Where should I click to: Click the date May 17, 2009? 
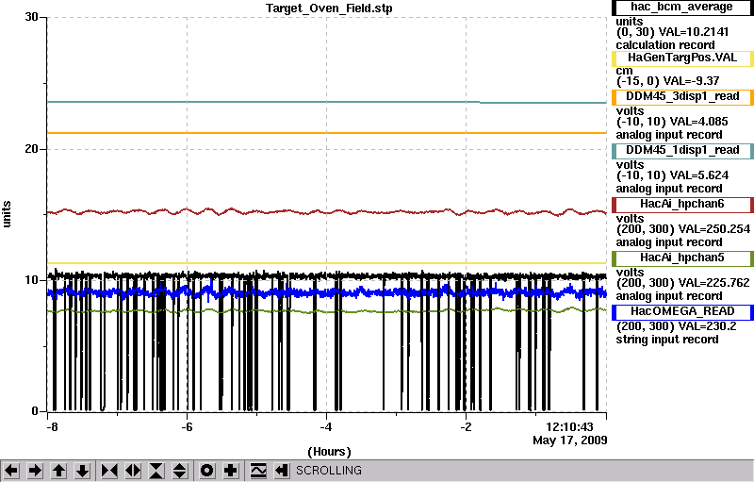tap(570, 440)
